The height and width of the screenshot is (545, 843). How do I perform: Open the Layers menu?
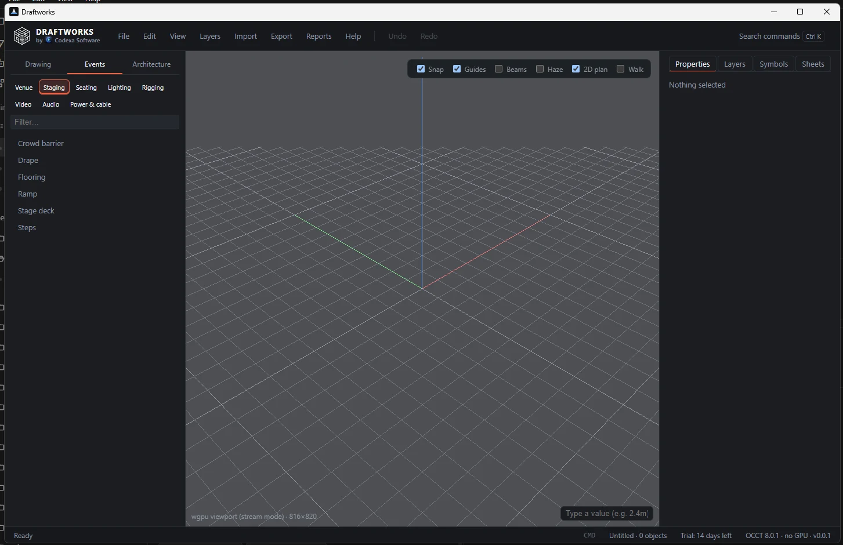pyautogui.click(x=210, y=36)
